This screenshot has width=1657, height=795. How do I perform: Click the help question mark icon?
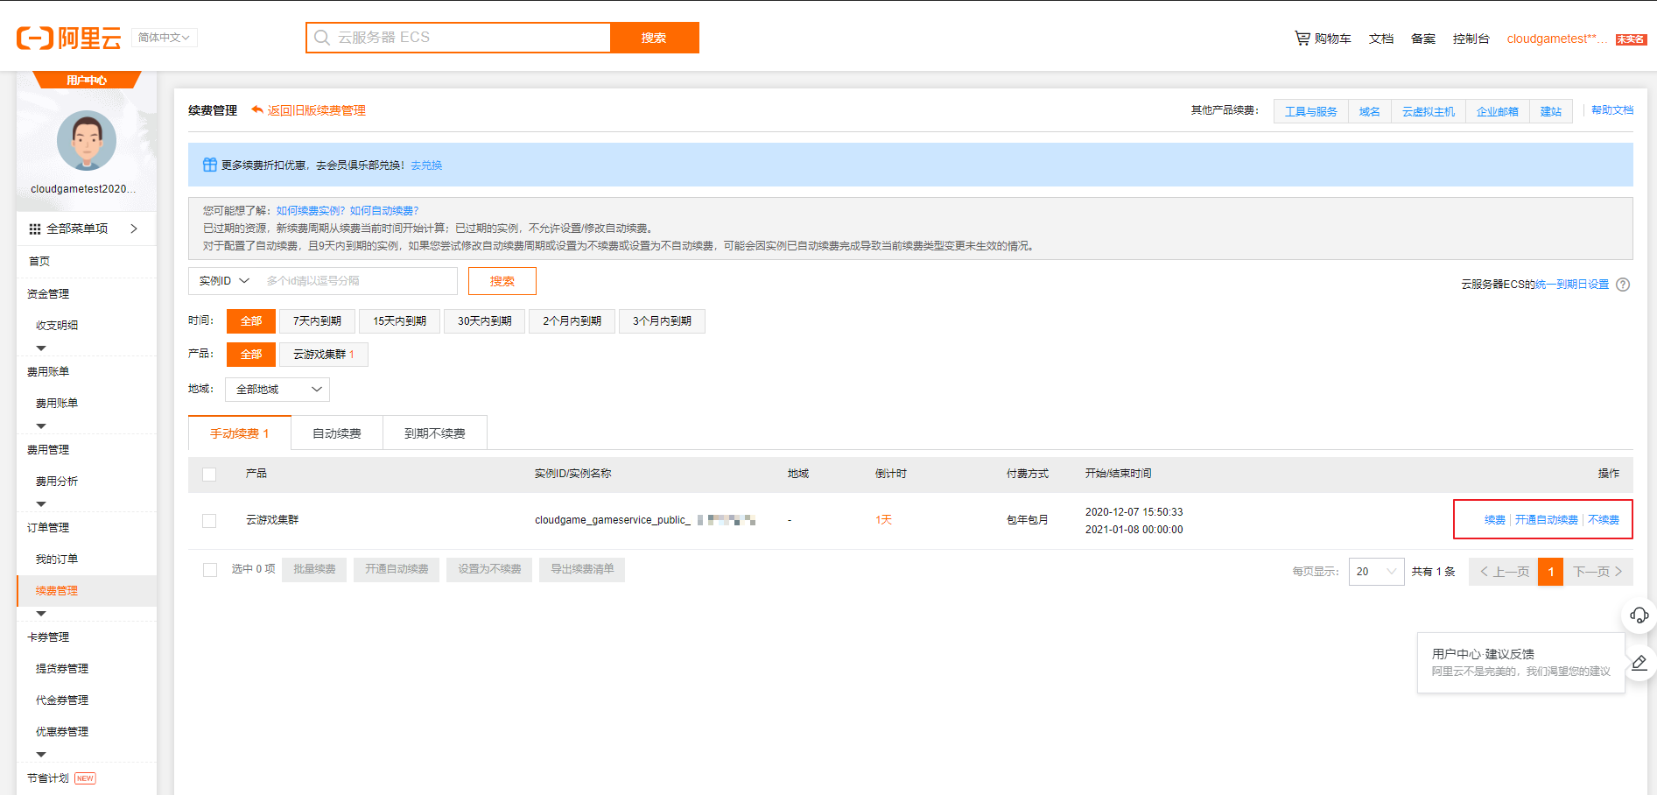[x=1623, y=285]
